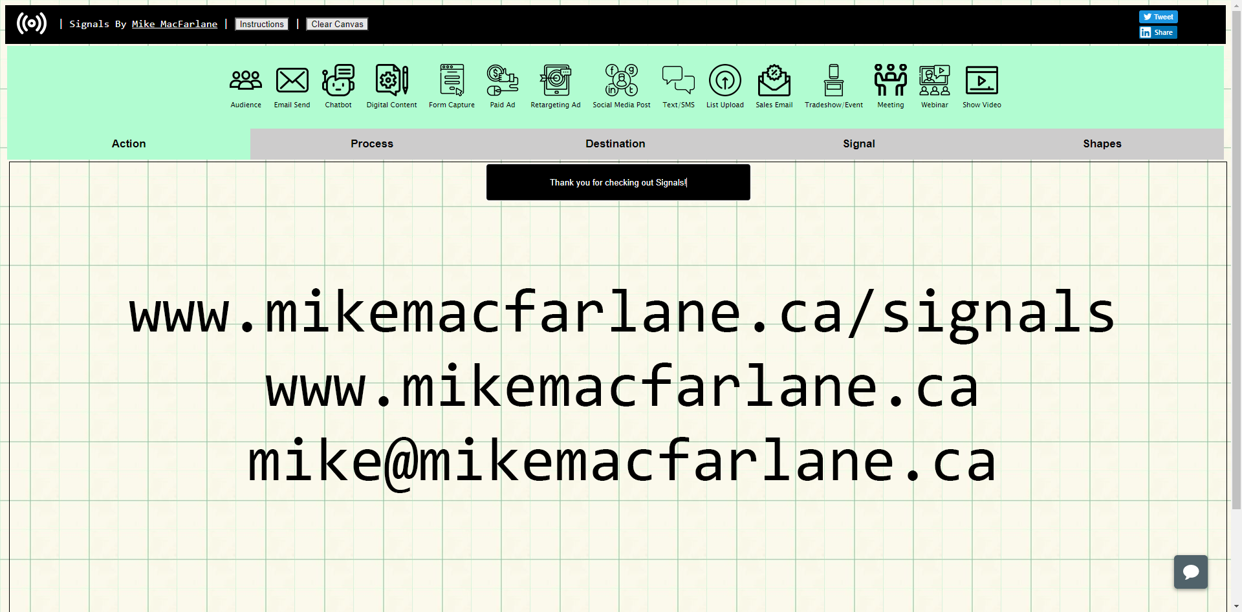The height and width of the screenshot is (612, 1242).
Task: Select the Email Send icon
Action: tap(292, 80)
